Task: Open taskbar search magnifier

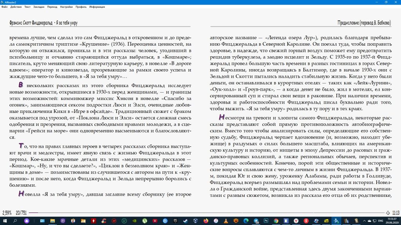Action: tap(15, 221)
